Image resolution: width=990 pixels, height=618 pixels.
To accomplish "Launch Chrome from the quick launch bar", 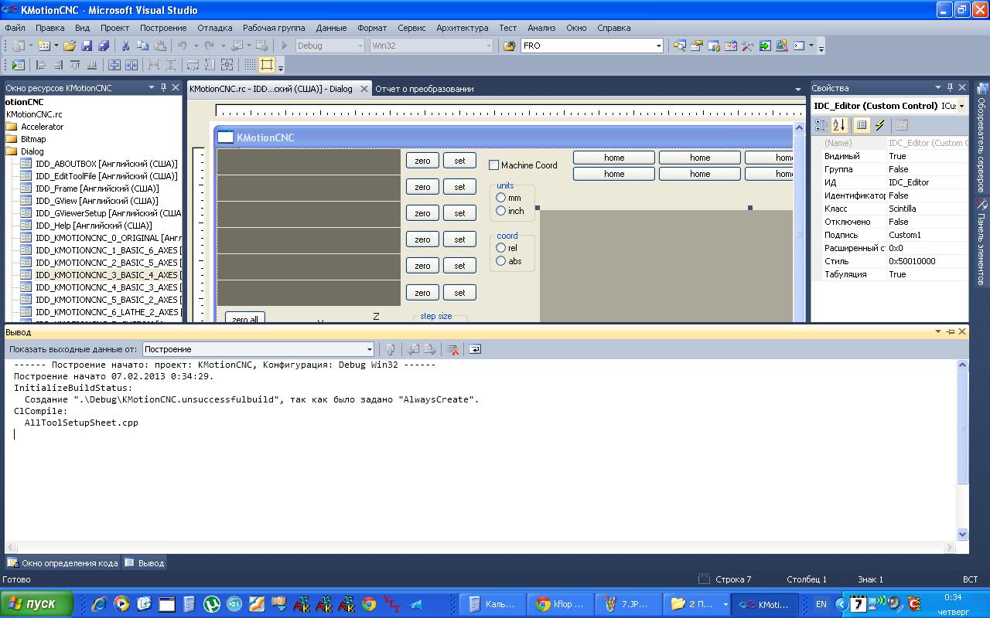I will pyautogui.click(x=369, y=604).
